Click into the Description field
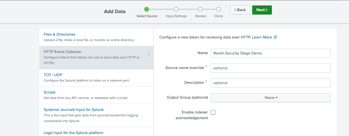 tap(270, 83)
